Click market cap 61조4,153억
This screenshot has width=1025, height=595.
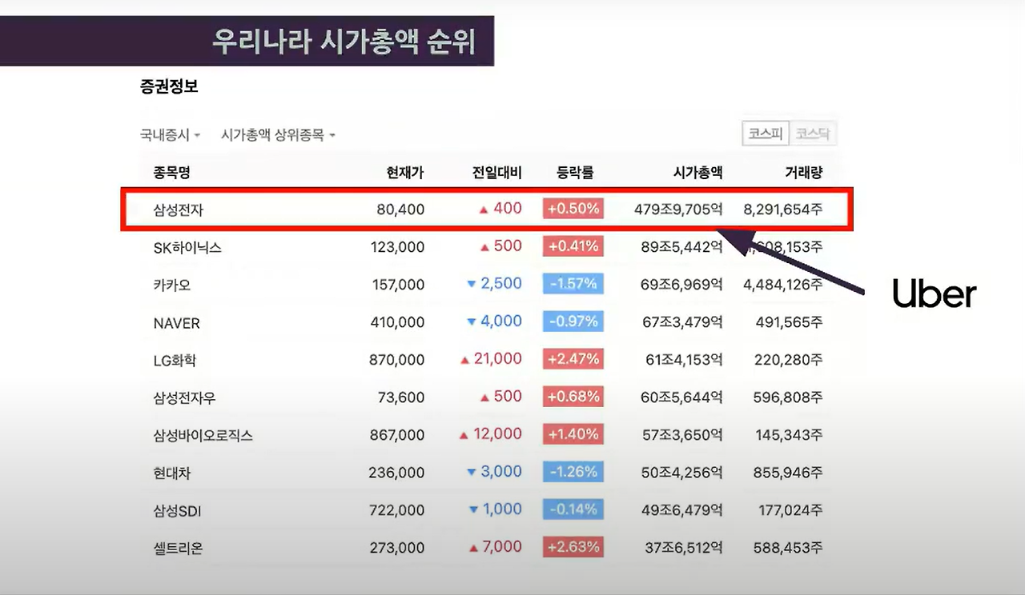(x=685, y=360)
